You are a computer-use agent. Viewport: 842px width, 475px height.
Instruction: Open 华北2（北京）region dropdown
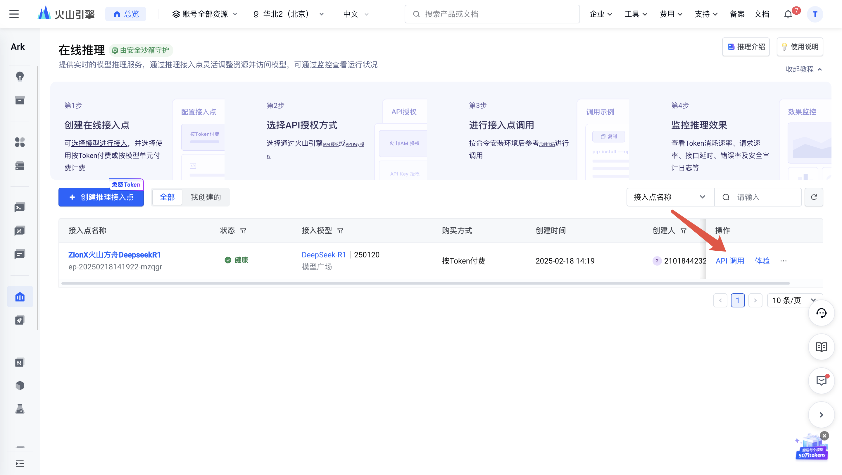coord(288,14)
